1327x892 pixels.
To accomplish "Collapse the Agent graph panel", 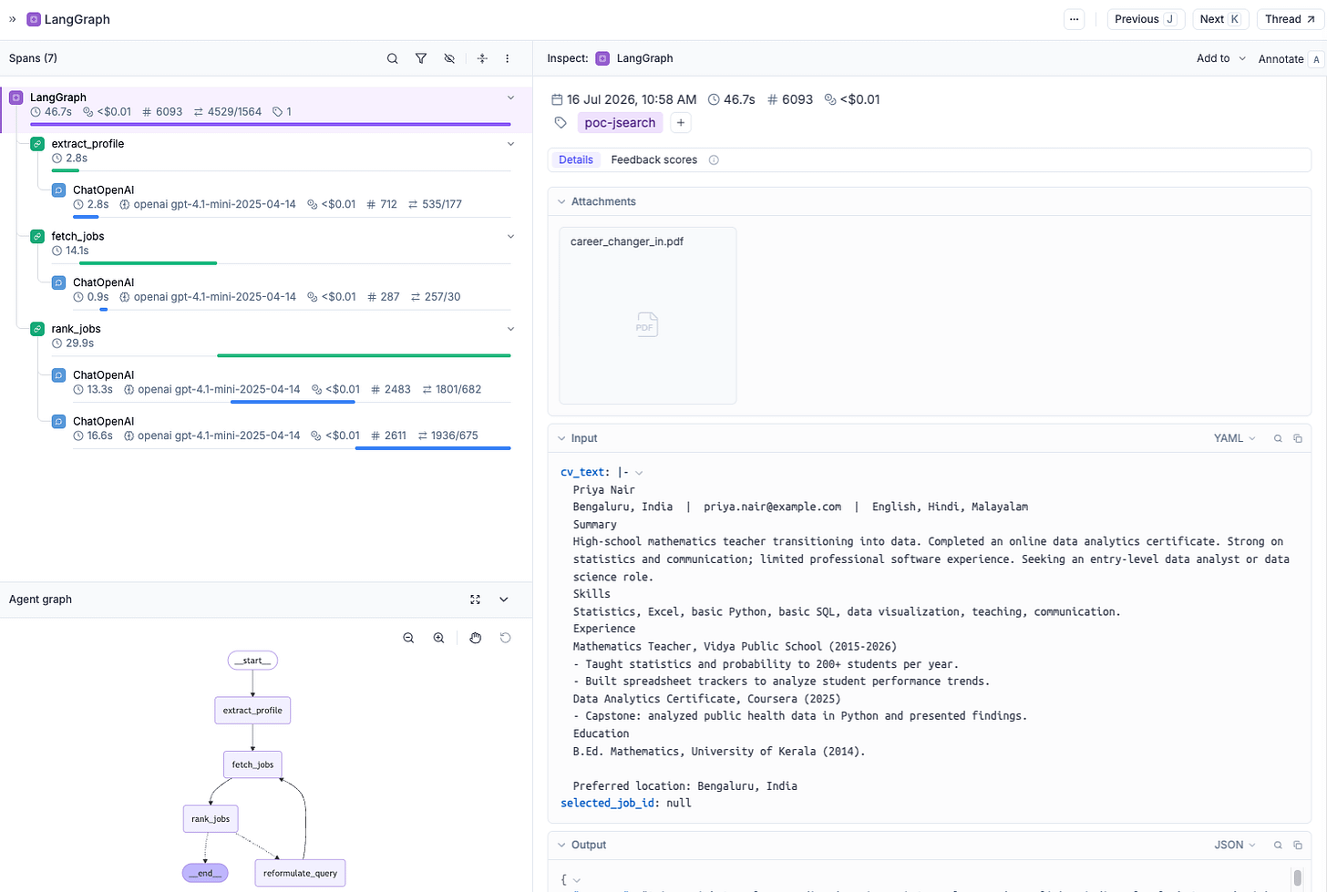I will 504,600.
